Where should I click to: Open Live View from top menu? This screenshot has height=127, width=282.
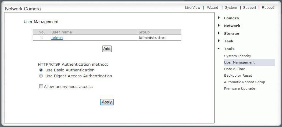[193, 8]
